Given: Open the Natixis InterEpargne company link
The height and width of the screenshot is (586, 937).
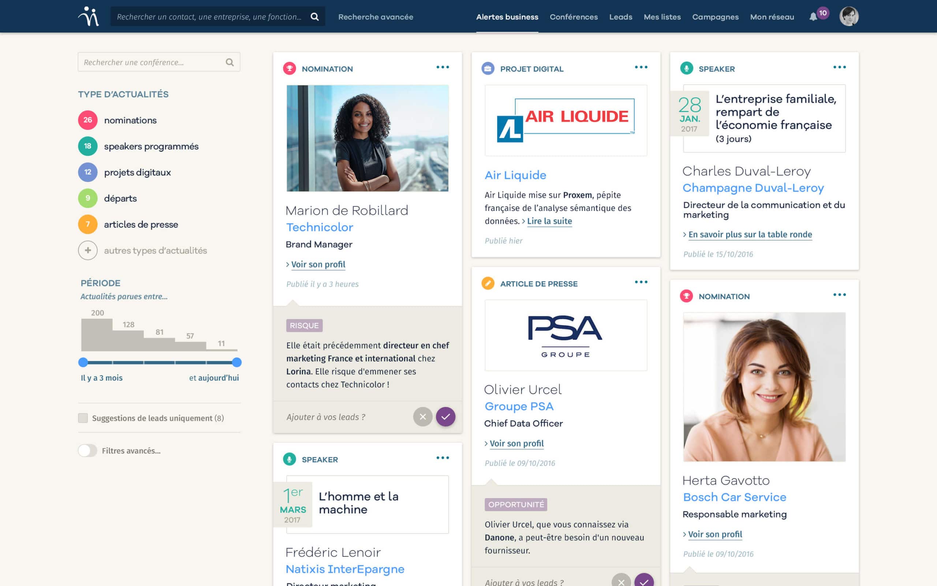Looking at the screenshot, I should point(345,569).
